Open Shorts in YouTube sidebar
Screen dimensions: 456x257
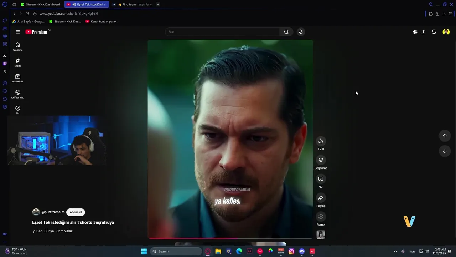coord(17,62)
